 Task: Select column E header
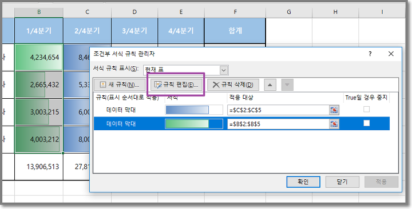tap(181, 12)
